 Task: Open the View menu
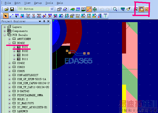[x=27, y=3]
